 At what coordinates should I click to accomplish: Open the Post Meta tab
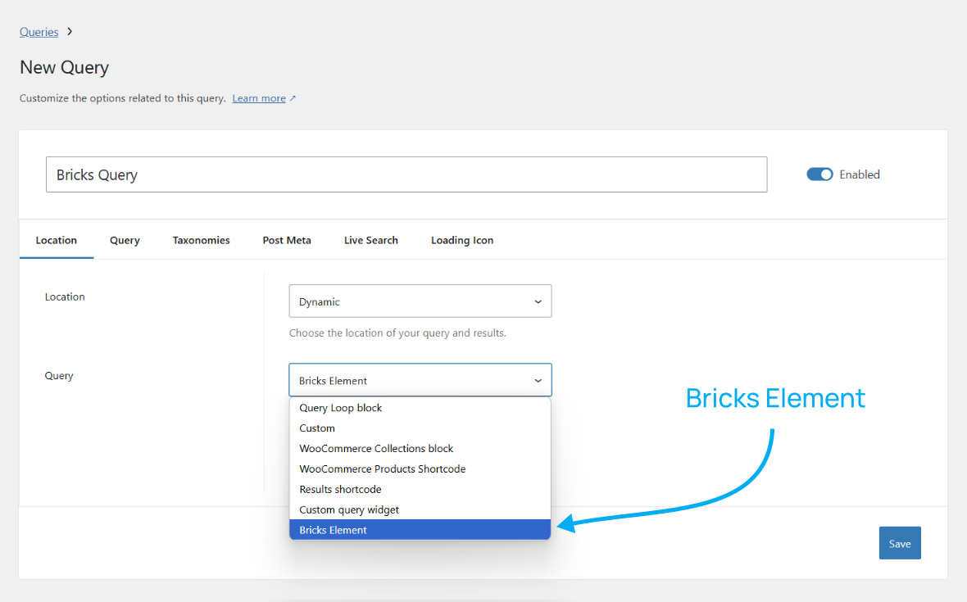point(287,240)
